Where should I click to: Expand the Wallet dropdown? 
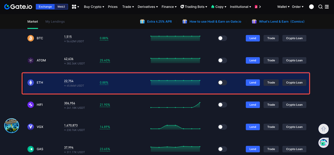[283, 7]
